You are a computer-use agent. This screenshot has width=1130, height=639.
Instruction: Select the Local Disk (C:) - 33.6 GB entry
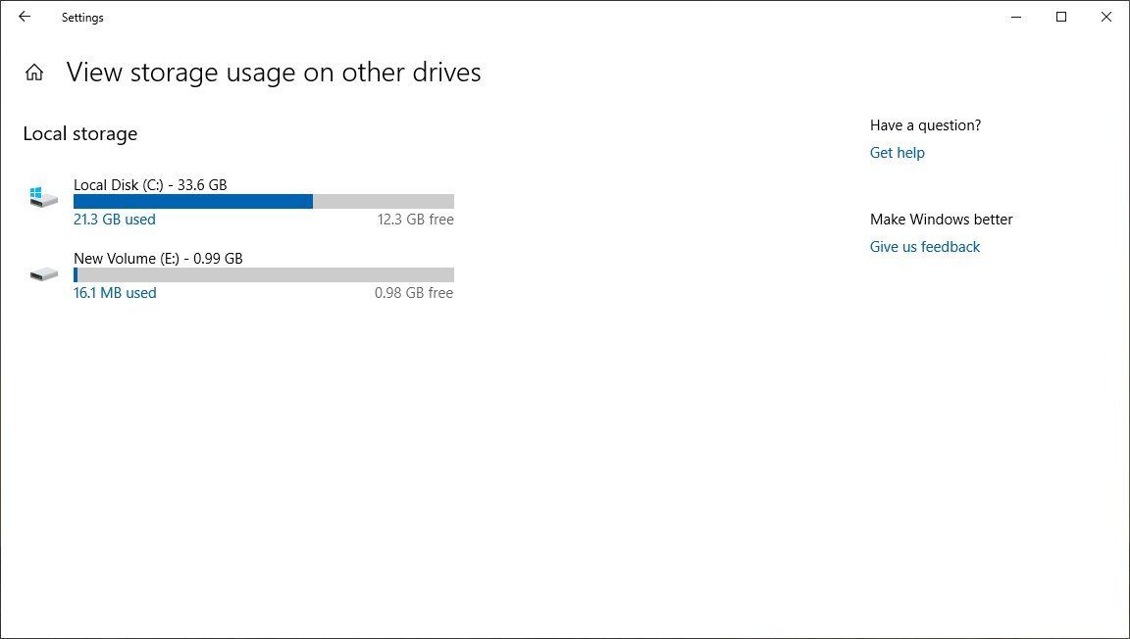(x=150, y=184)
